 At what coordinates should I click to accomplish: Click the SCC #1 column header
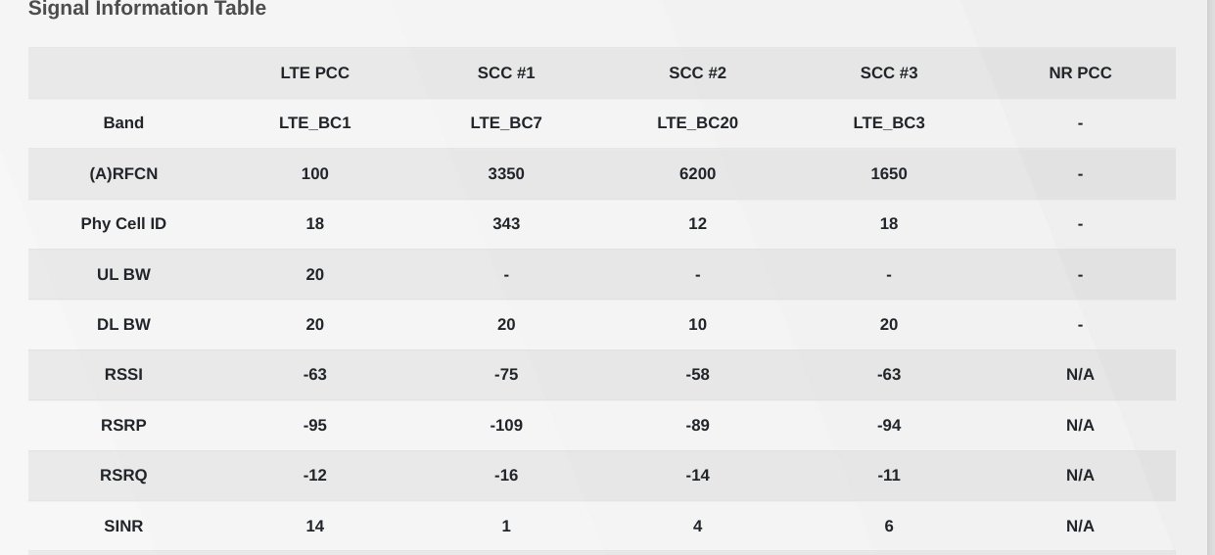pyautogui.click(x=506, y=72)
